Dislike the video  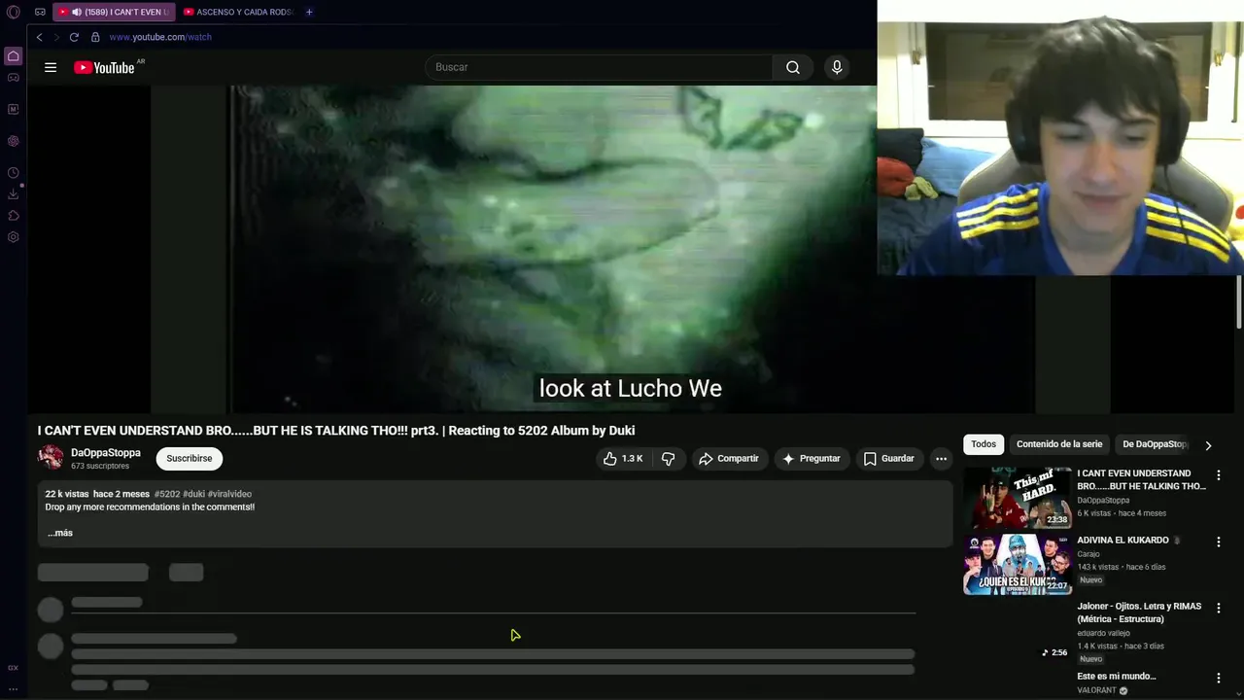click(669, 459)
